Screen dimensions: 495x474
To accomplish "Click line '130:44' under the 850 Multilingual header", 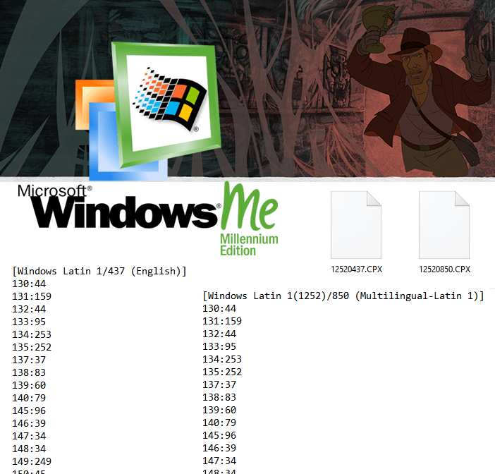I will point(219,308).
